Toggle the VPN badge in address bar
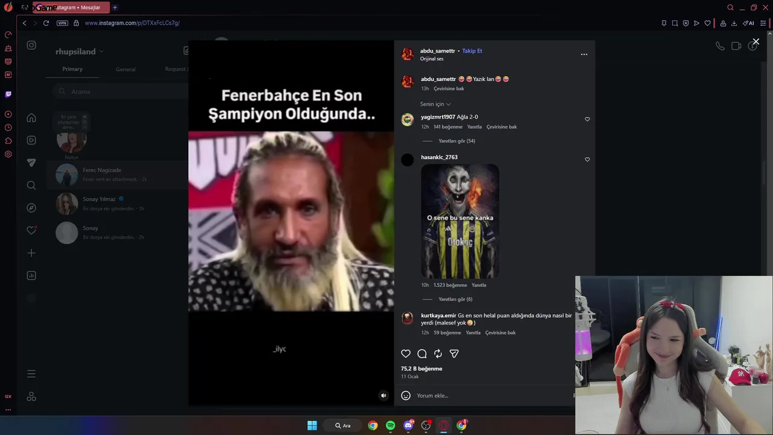 tap(62, 23)
